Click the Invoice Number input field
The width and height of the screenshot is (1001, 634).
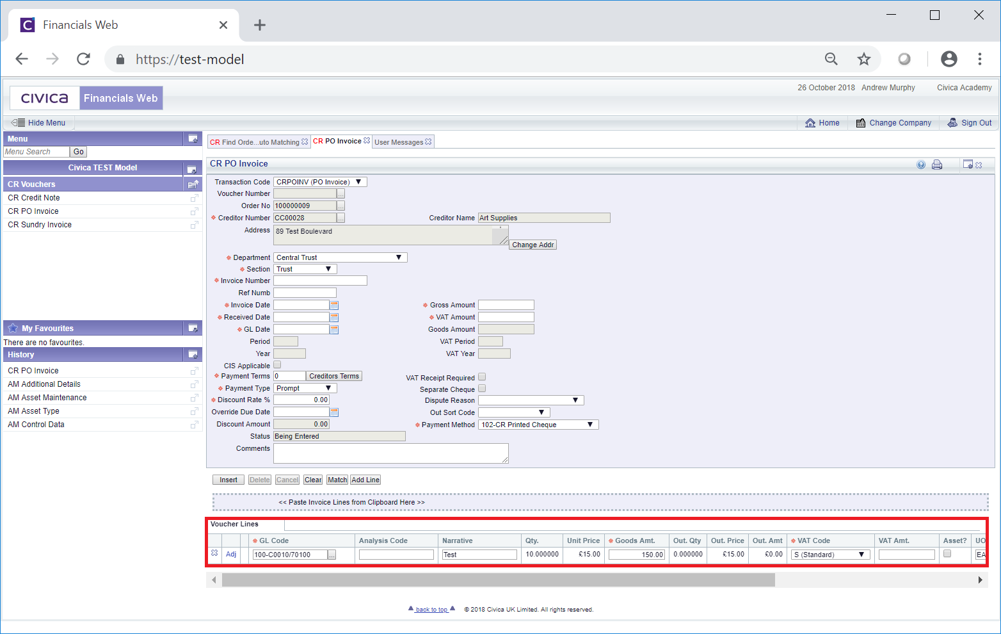point(320,280)
